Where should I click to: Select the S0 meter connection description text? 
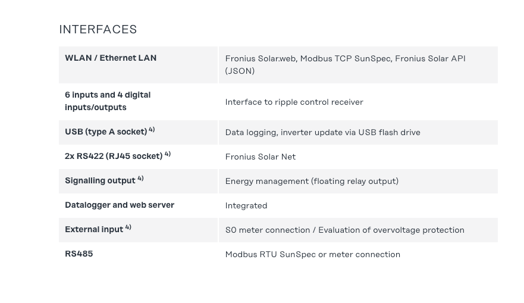coord(344,230)
